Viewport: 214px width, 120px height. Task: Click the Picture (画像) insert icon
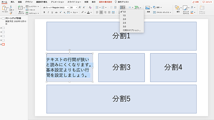point(148,8)
